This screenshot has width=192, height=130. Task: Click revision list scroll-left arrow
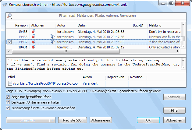[9, 51]
